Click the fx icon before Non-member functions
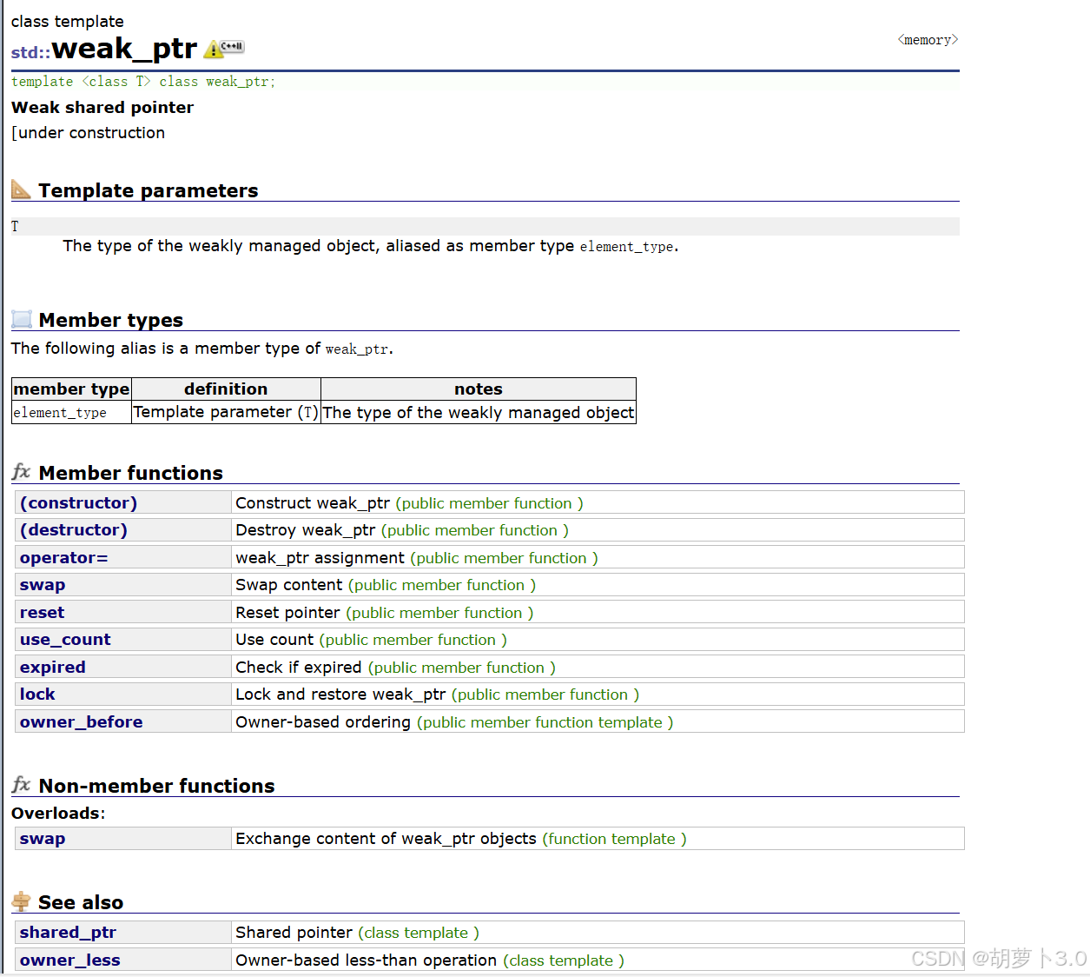 [22, 785]
